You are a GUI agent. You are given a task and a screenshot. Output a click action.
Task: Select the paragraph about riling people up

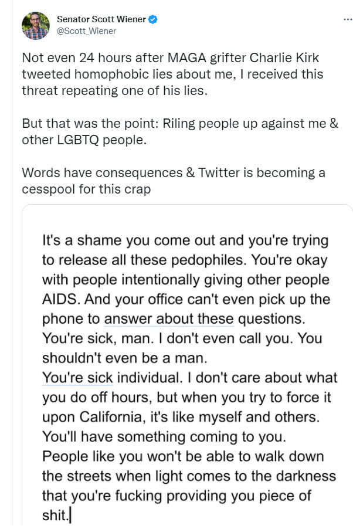click(180, 131)
